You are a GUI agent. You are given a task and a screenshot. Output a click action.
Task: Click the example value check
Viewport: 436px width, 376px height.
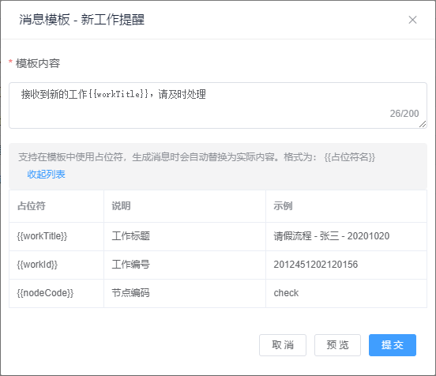coord(286,293)
